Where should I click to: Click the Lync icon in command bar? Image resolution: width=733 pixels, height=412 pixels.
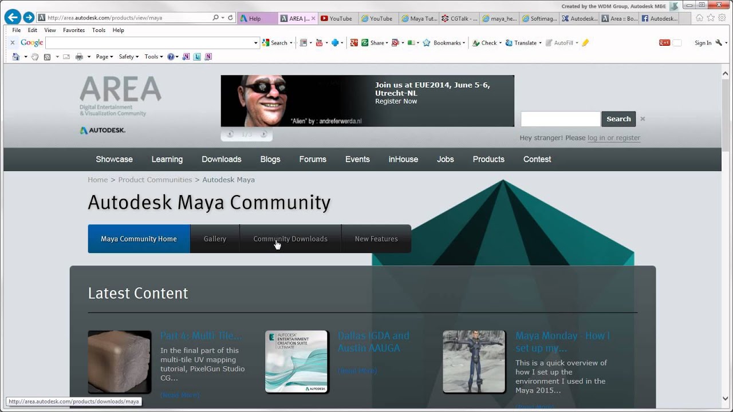(x=198, y=57)
